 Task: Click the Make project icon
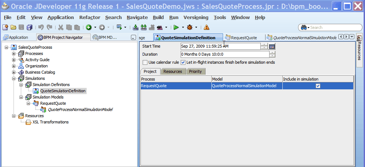coord(135,27)
